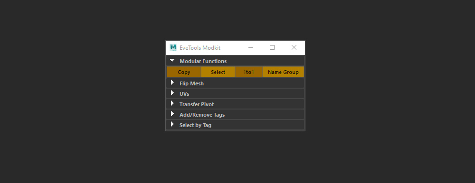
Task: Maximize the EveTools Modkit window
Action: (x=272, y=47)
